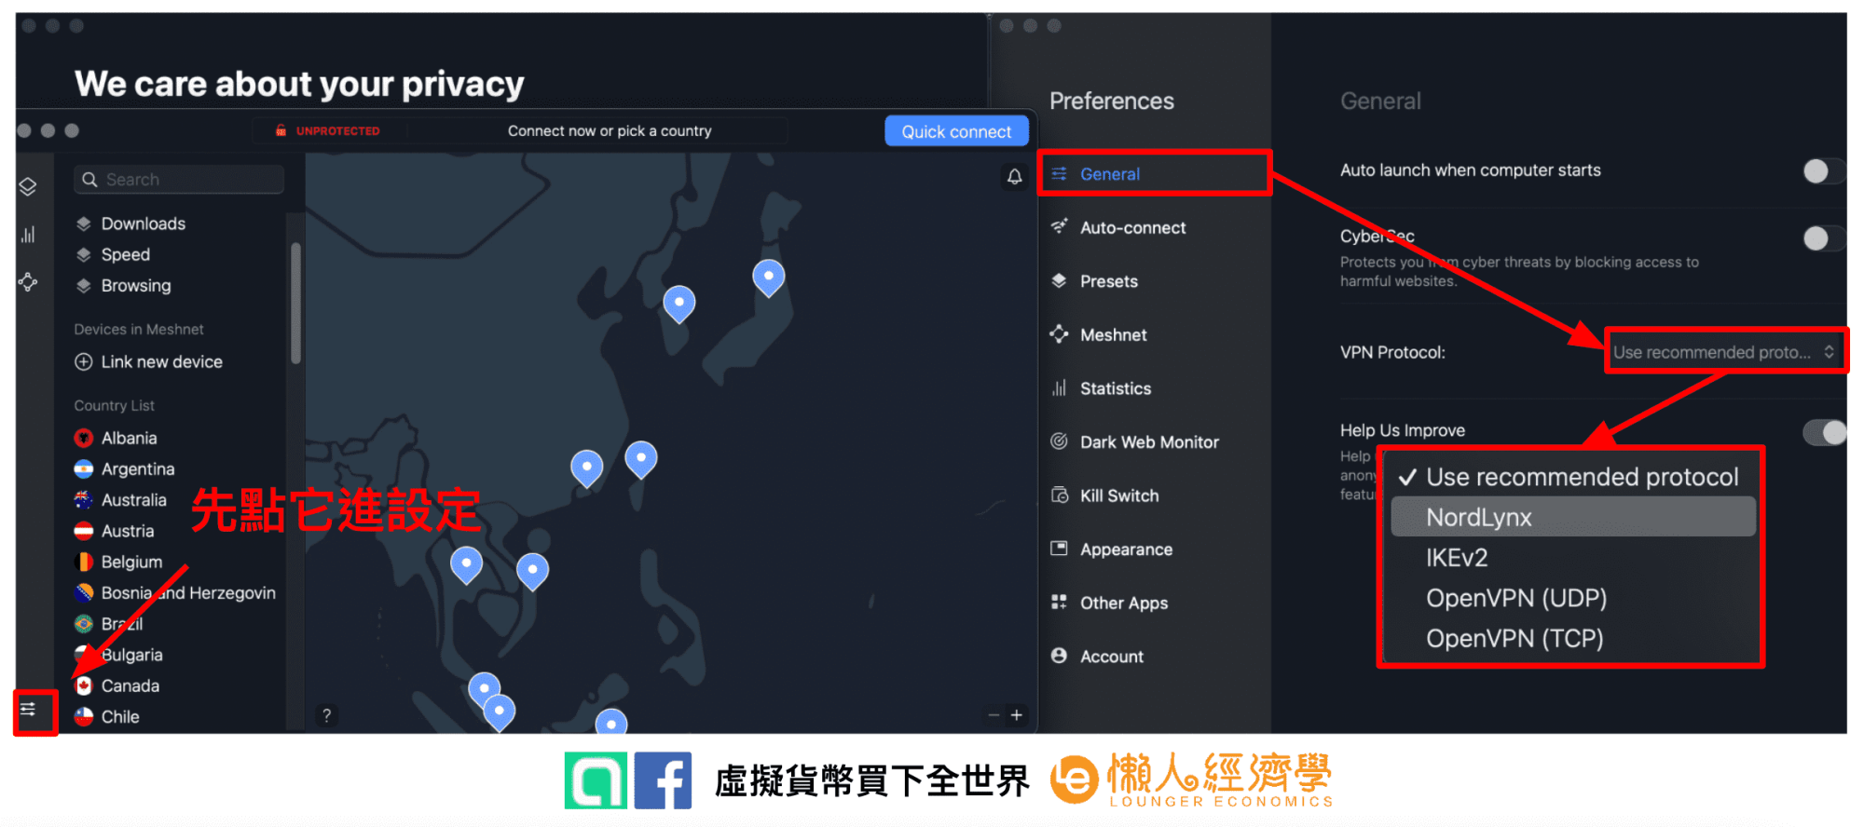The height and width of the screenshot is (827, 1864).
Task: Select the Japan server pin on the map
Action: tap(768, 277)
